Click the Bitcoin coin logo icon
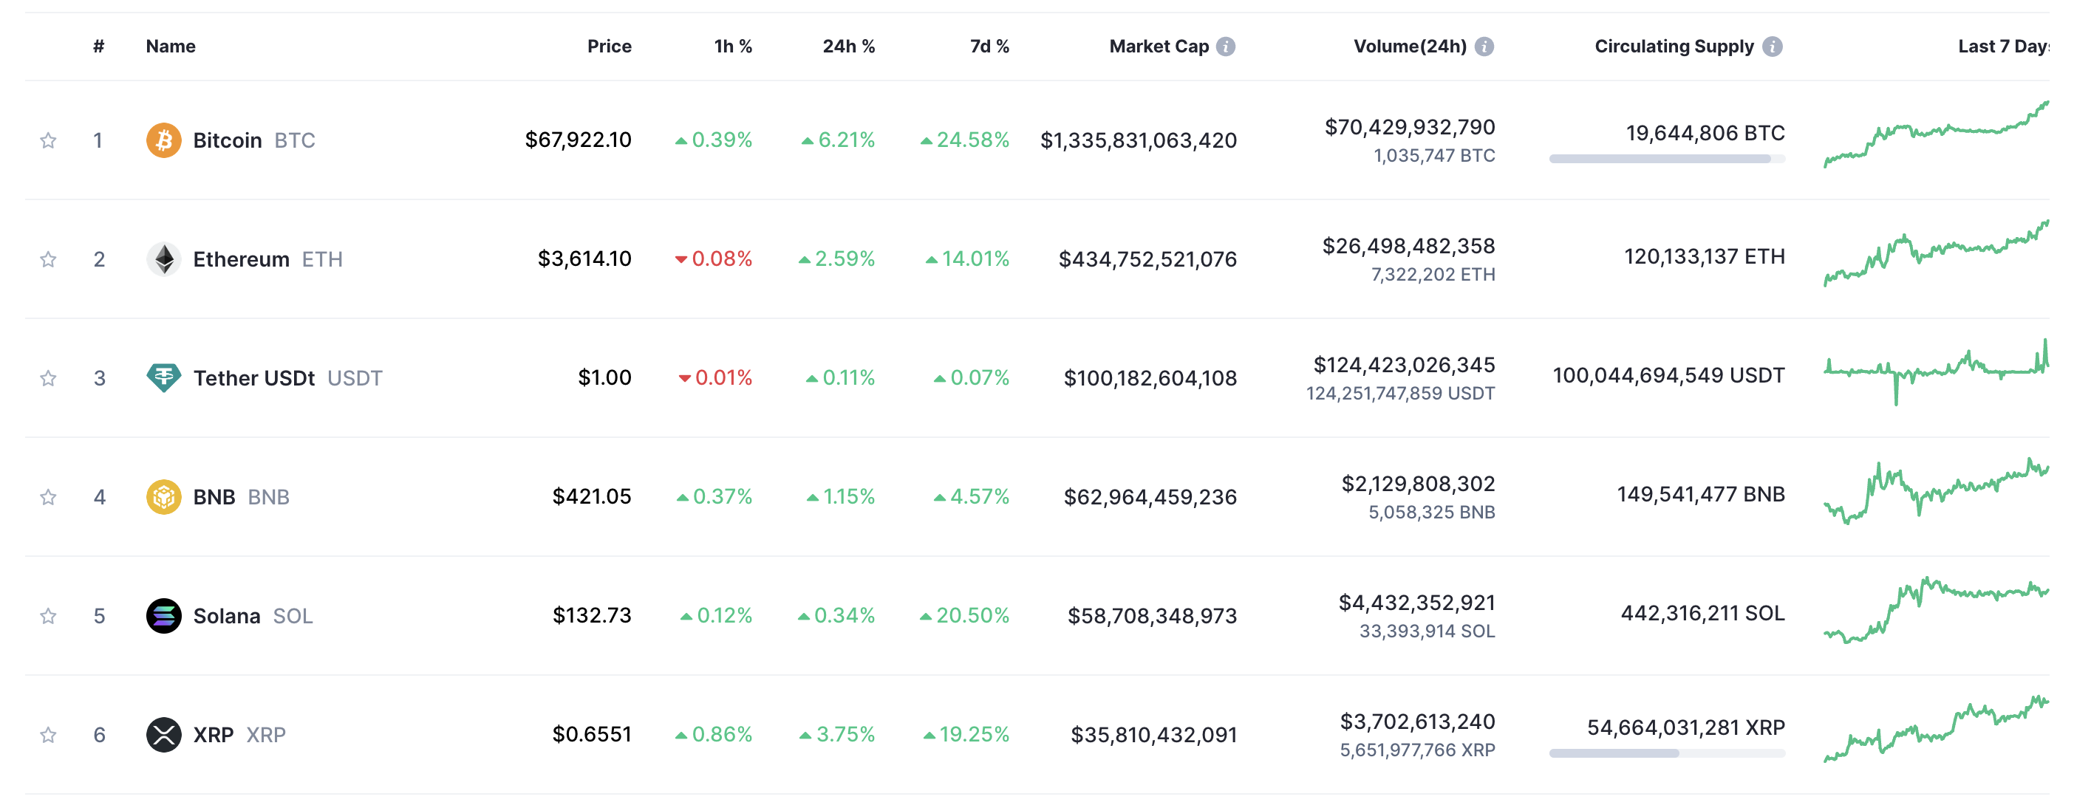This screenshot has height=805, width=2091. (163, 140)
